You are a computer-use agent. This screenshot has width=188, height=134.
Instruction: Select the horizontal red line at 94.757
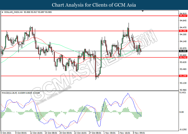(x=90, y=16)
